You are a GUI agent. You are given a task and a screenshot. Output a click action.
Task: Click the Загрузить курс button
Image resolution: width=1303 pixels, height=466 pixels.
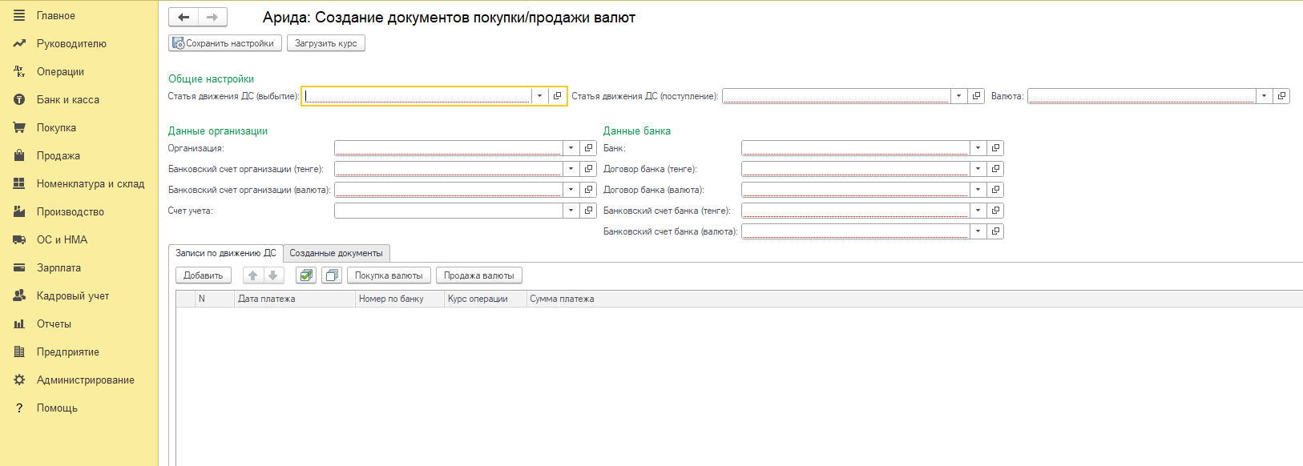(x=325, y=43)
